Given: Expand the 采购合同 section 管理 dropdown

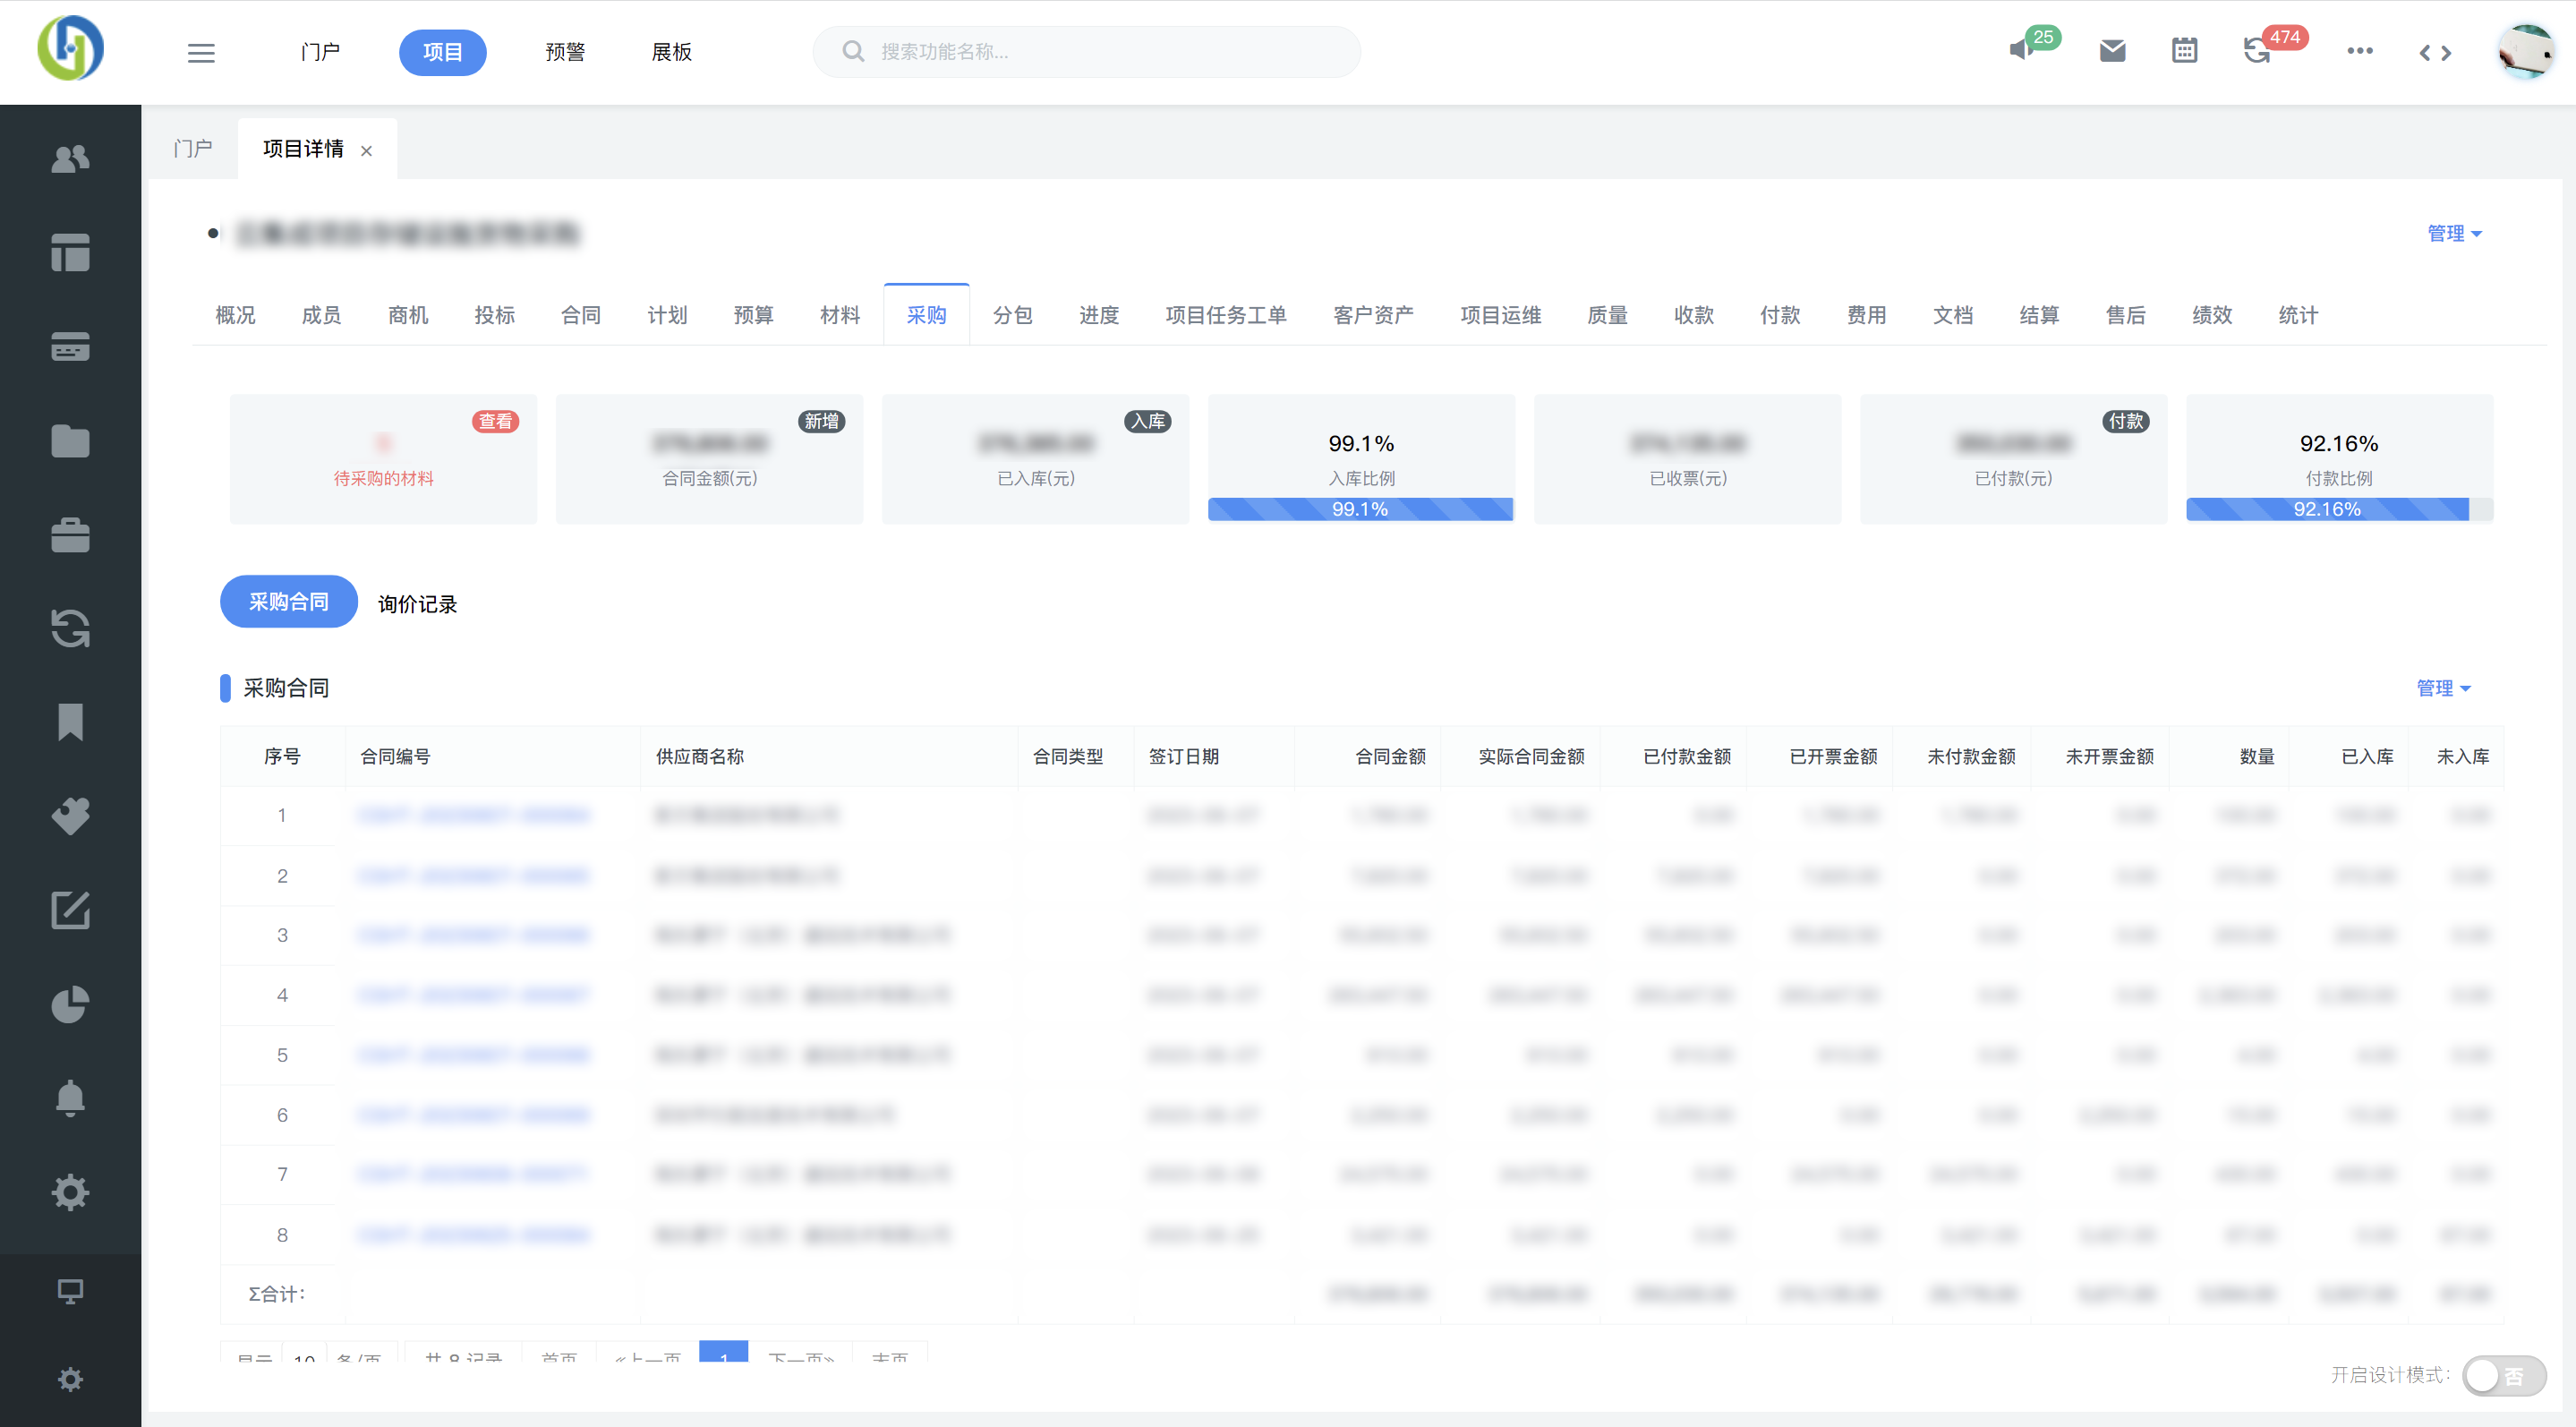Looking at the screenshot, I should [2443, 688].
